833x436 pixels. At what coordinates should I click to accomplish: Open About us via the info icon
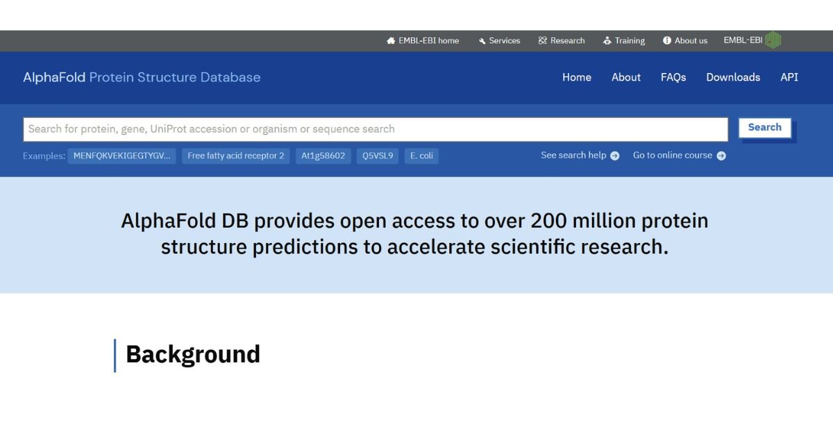coord(667,40)
